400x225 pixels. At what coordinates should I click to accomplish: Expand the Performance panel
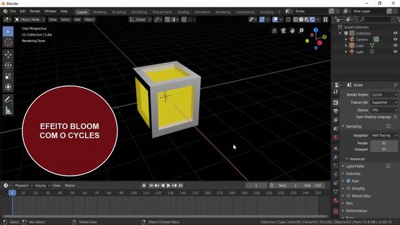click(x=356, y=211)
